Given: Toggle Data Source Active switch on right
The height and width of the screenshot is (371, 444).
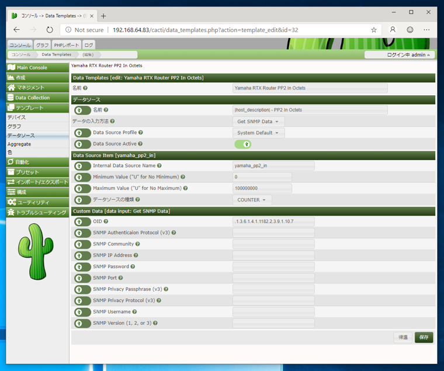Looking at the screenshot, I should tap(243, 144).
